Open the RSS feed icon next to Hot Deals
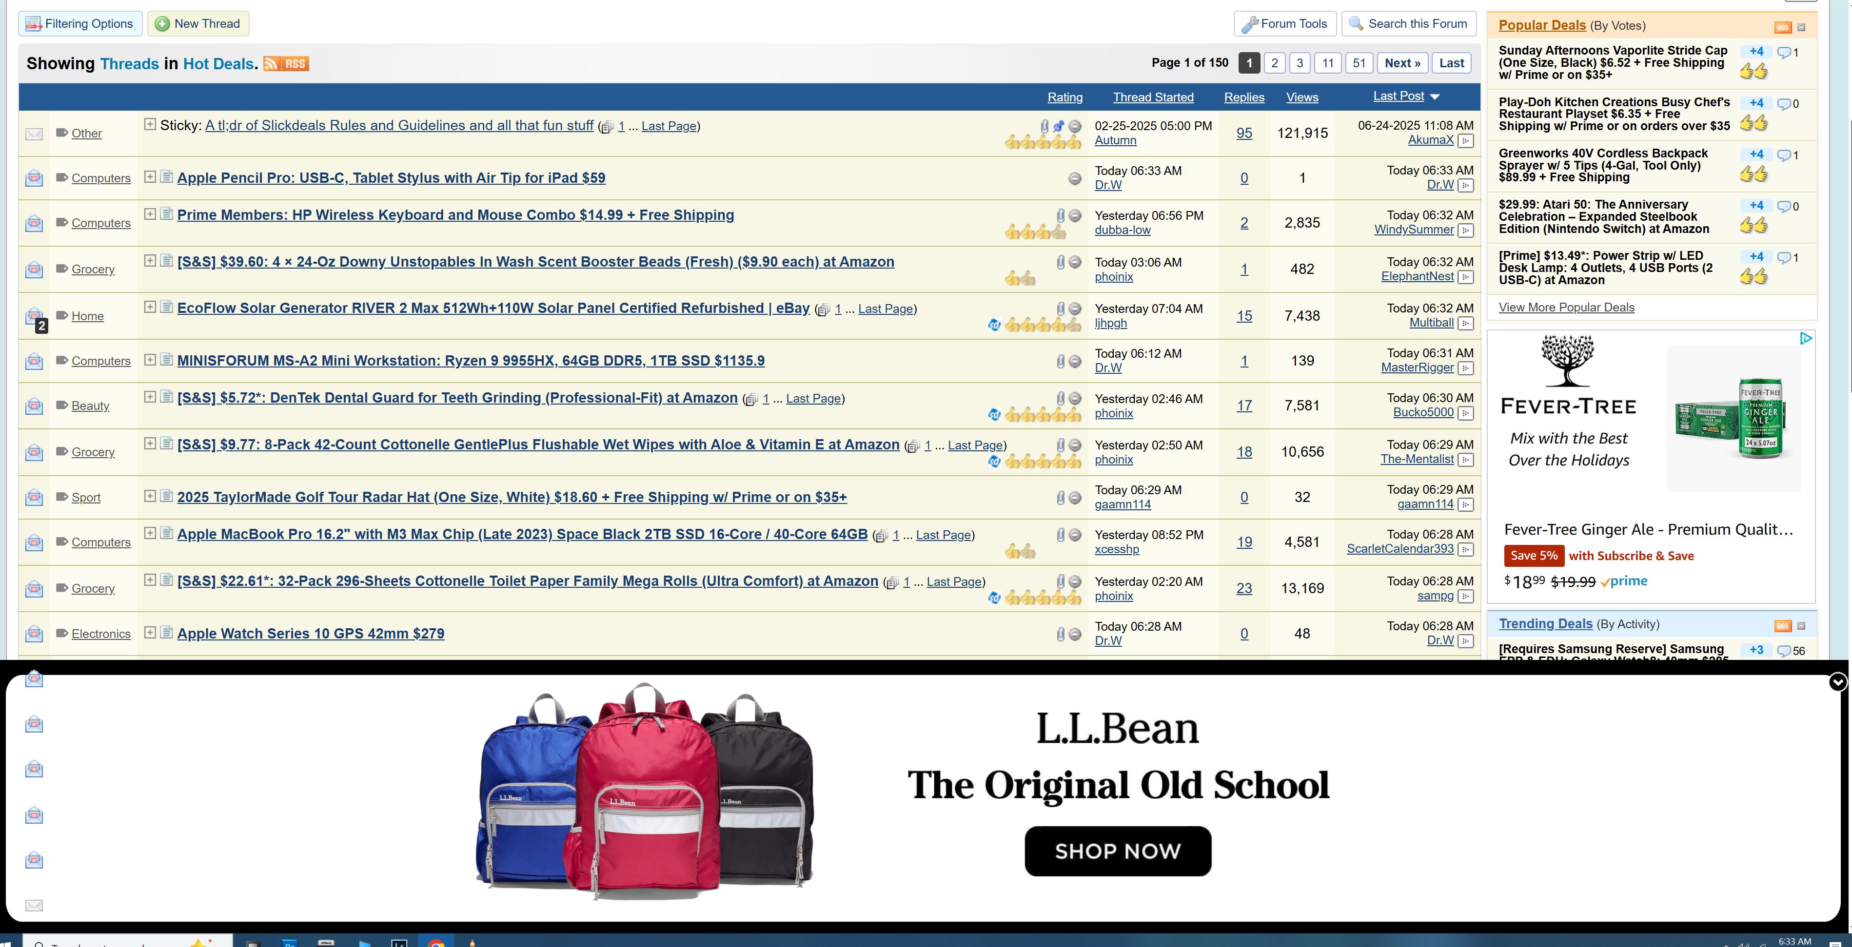Viewport: 1852px width, 947px height. click(285, 63)
